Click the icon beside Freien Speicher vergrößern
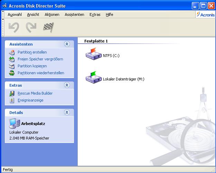 (12, 59)
